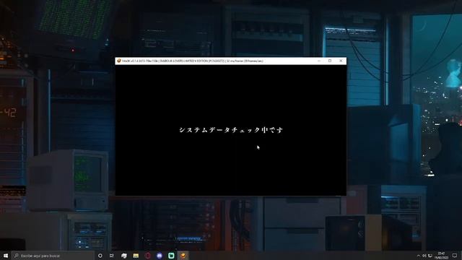Viewport: 462px width, 260px height.
Task: Open File Explorer from the taskbar
Action: click(x=136, y=256)
